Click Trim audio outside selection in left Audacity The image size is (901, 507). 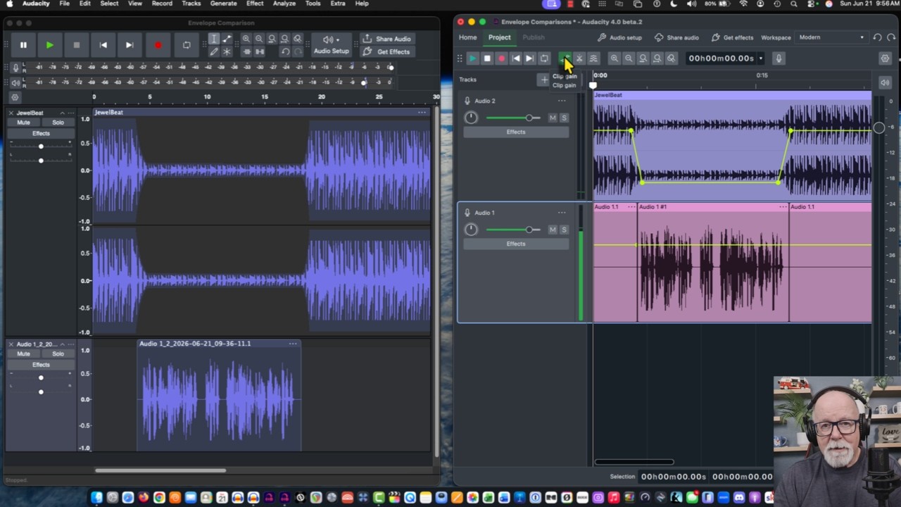click(246, 52)
